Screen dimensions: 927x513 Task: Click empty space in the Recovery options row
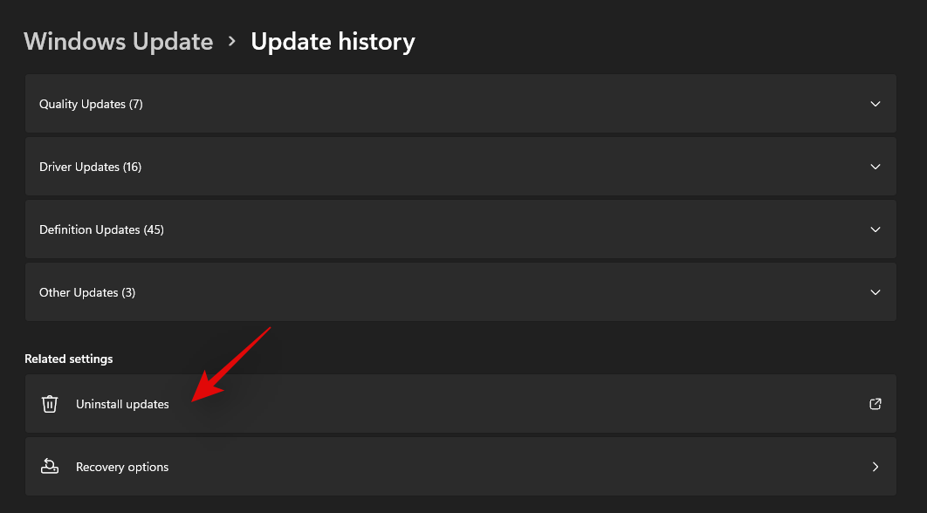(524, 467)
